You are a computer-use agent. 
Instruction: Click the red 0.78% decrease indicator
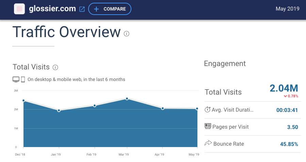pos(291,96)
